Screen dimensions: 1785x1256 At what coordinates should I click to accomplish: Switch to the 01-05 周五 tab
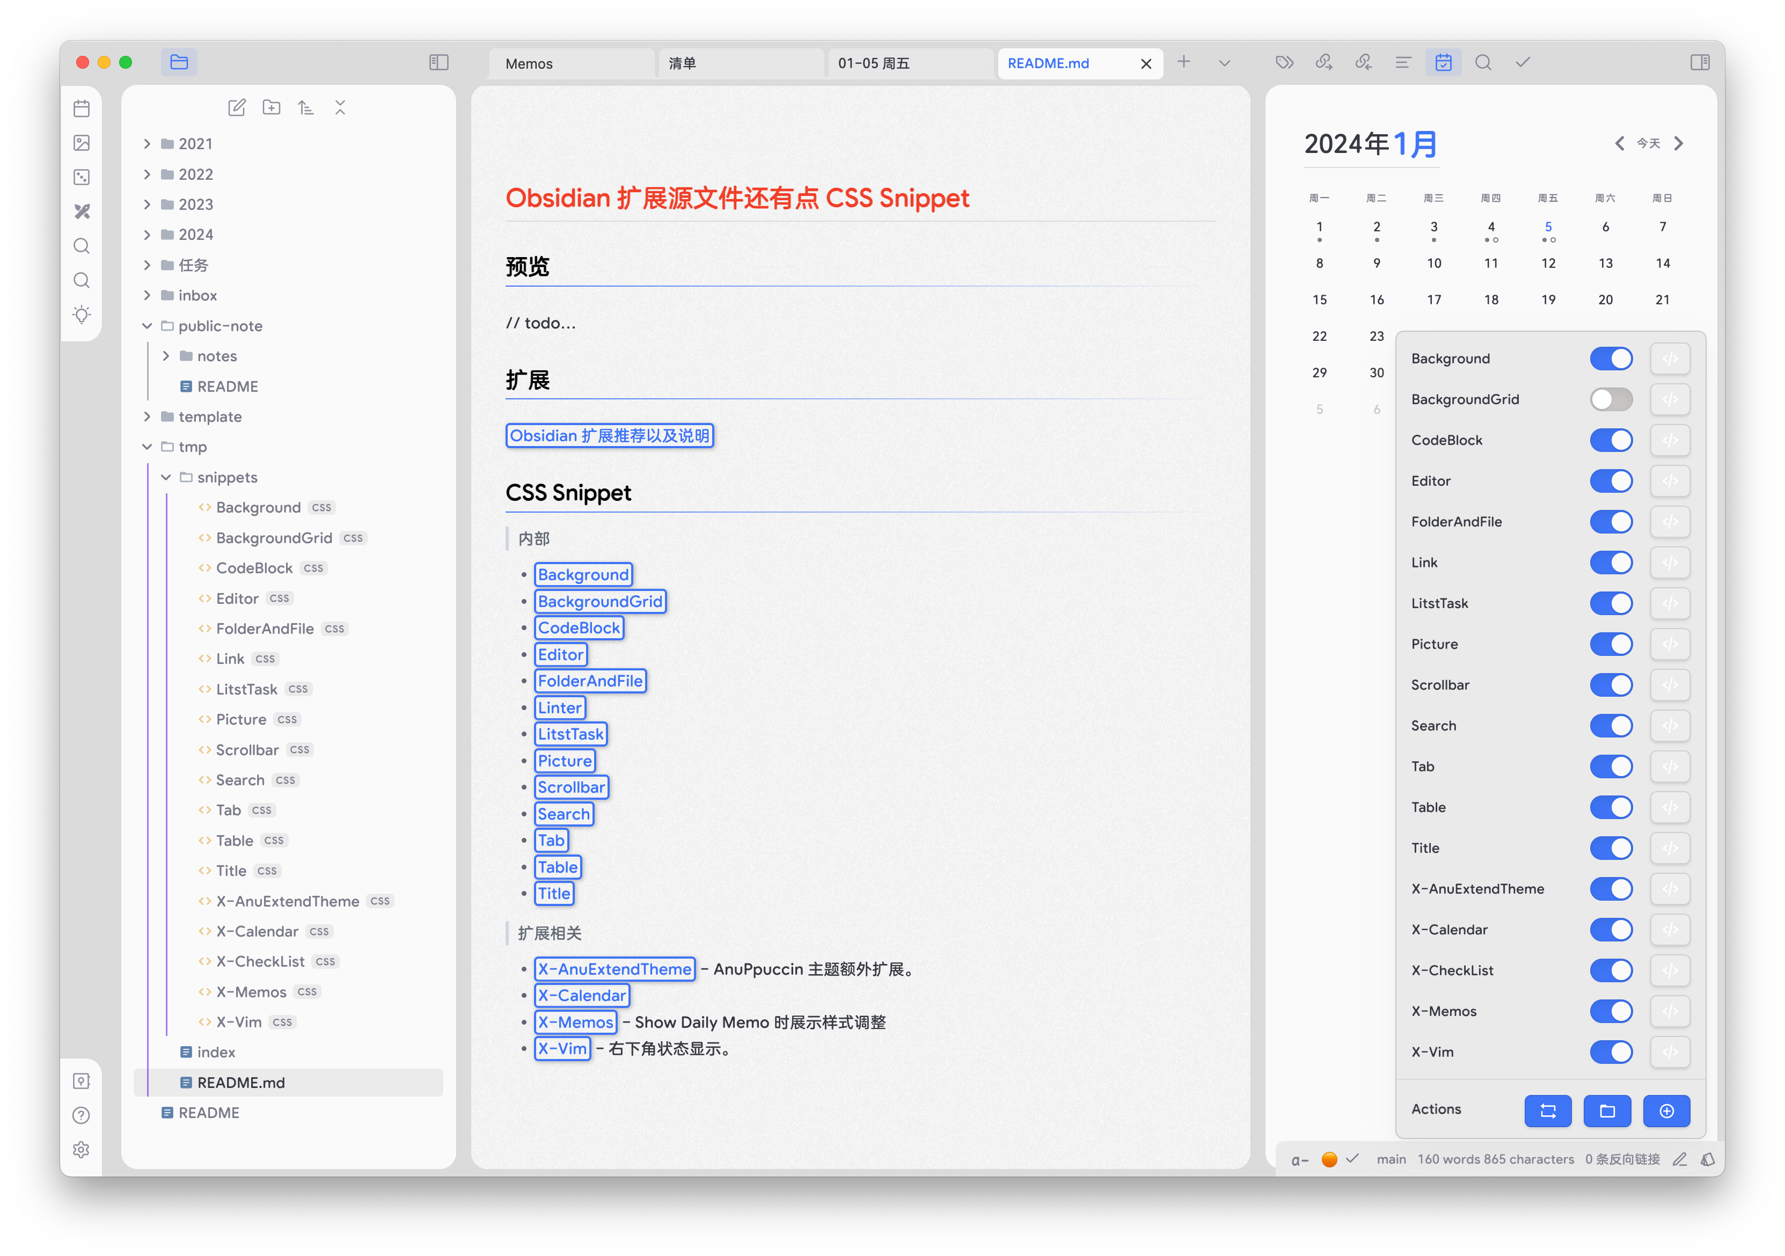(884, 62)
